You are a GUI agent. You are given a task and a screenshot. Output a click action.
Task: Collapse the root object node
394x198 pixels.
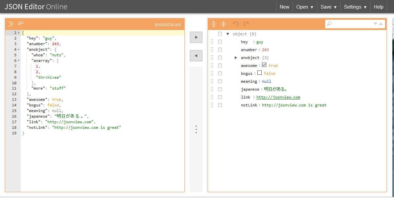[x=228, y=34]
